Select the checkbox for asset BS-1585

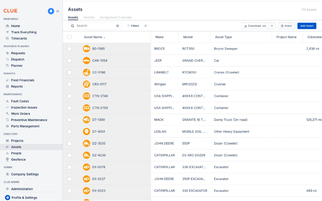69,49
